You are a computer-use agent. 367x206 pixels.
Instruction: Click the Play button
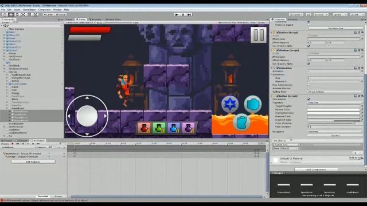[x=177, y=14]
